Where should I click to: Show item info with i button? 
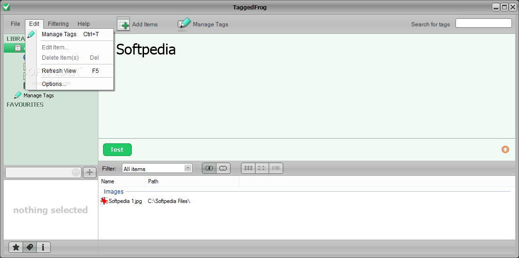(x=43, y=247)
